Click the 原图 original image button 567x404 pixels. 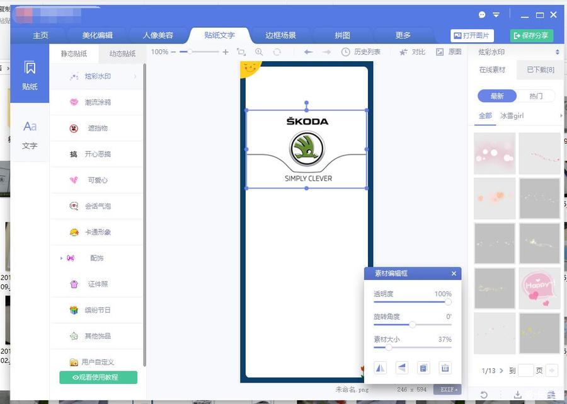pyautogui.click(x=449, y=52)
